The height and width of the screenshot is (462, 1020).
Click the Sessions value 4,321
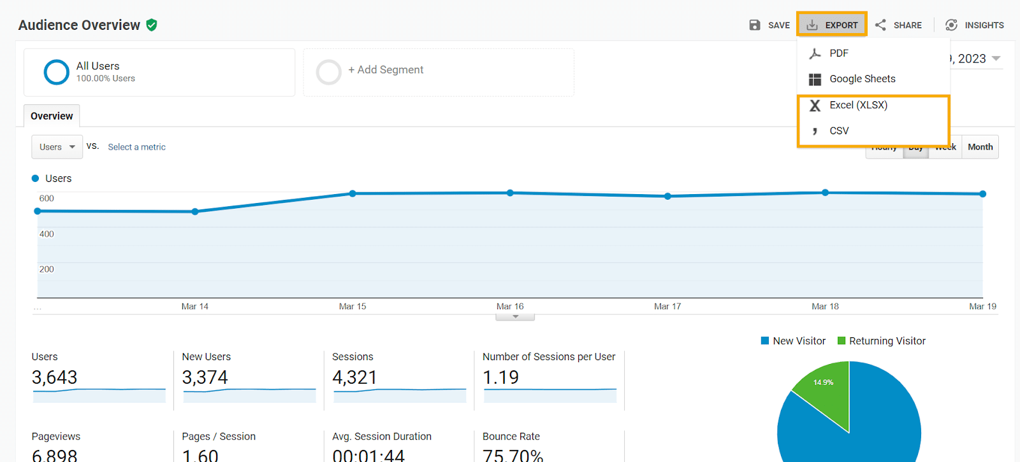coord(355,377)
